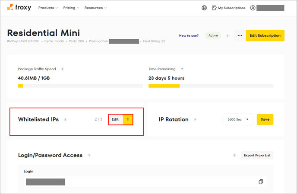This screenshot has width=297, height=194.
Task: Click help icon beside Export Proxy List
Action: coord(234,156)
